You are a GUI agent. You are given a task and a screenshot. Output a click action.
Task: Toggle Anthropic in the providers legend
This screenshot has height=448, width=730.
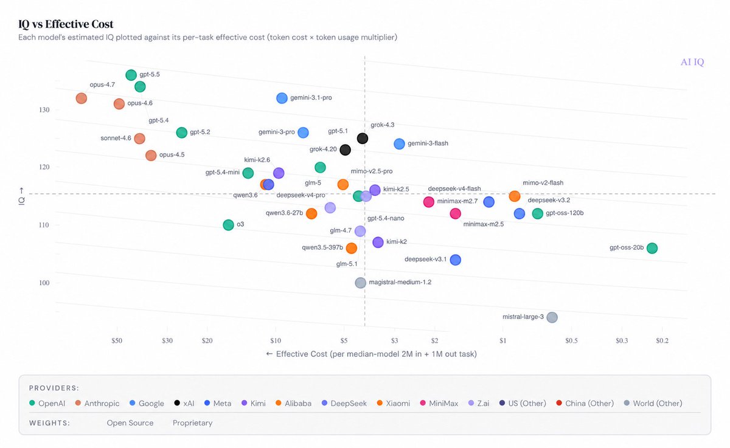[x=98, y=404]
